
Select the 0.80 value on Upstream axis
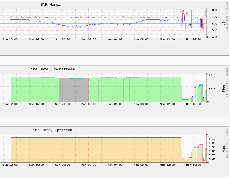pyautogui.click(x=212, y=151)
